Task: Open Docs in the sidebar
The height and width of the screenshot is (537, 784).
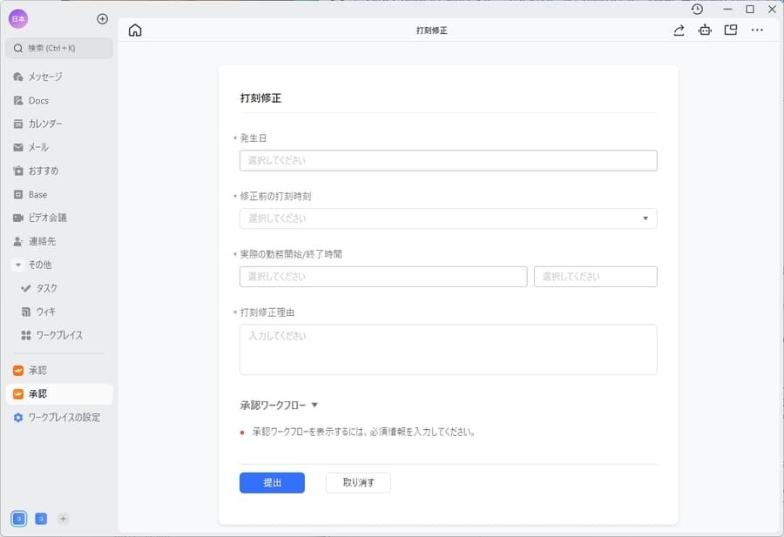Action: click(x=39, y=100)
